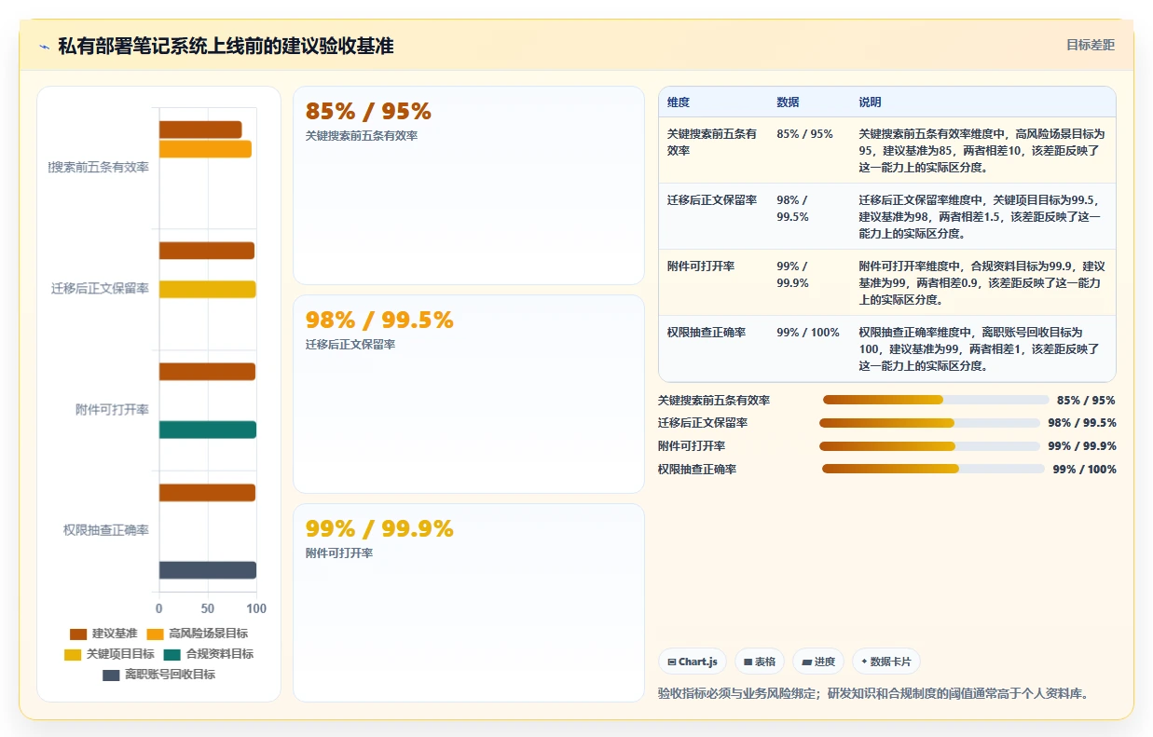Click progress bar for 附件可打开率
This screenshot has width=1153, height=737.
(x=929, y=446)
